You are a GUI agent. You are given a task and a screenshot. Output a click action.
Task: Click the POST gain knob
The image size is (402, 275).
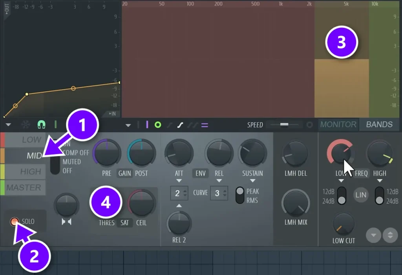141,153
